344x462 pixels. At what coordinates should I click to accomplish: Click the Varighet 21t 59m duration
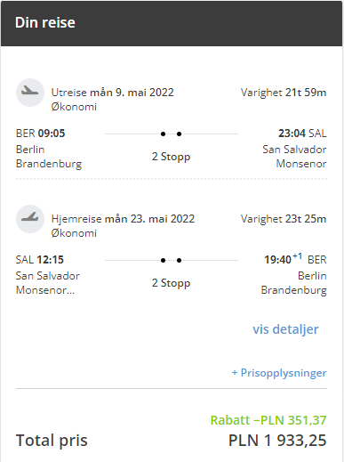(x=284, y=93)
